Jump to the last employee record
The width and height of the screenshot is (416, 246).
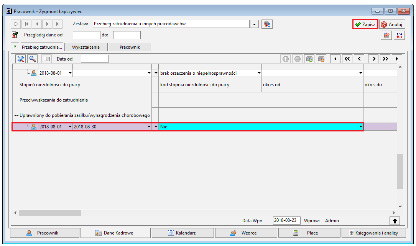58,24
